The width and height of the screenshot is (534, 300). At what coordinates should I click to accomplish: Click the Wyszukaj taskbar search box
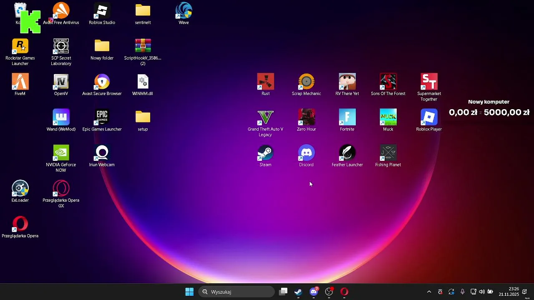pyautogui.click(x=237, y=292)
